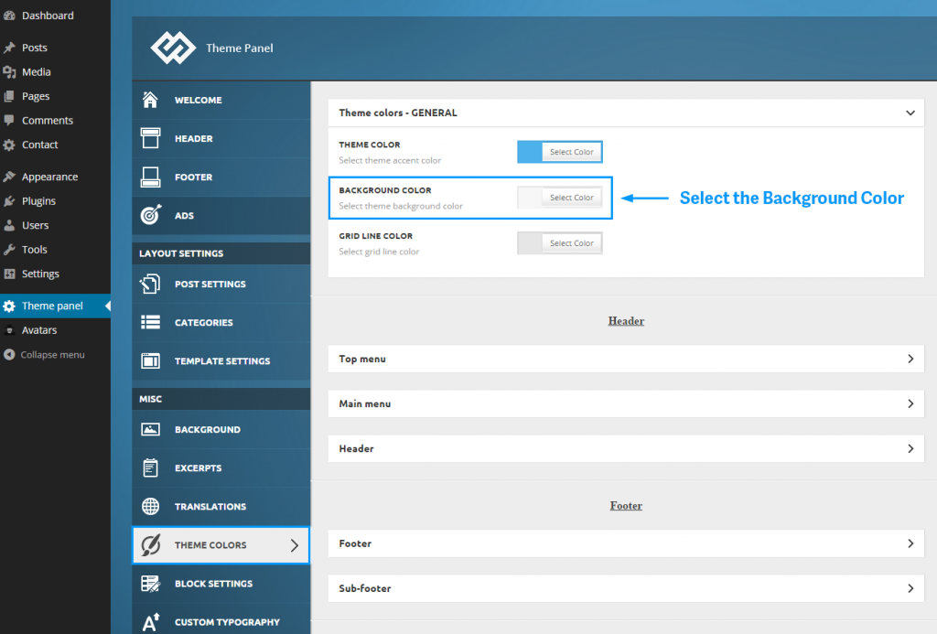Select the Theme Panel logo
This screenshot has width=937, height=634.
click(x=174, y=47)
